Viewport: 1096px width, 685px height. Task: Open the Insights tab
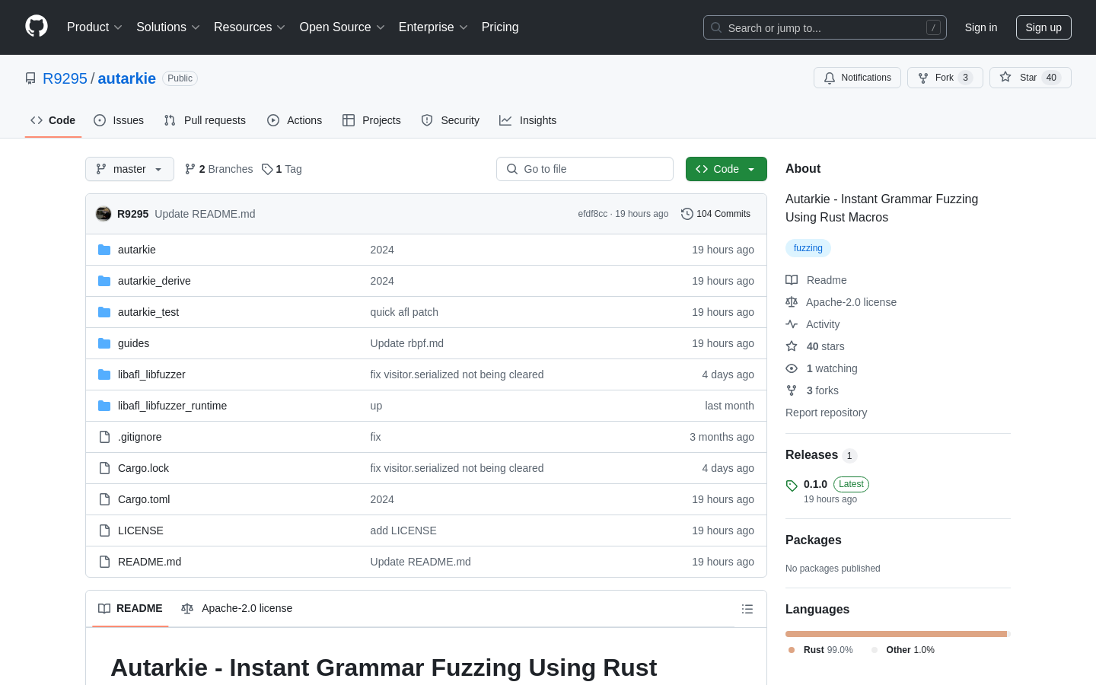pyautogui.click(x=527, y=120)
